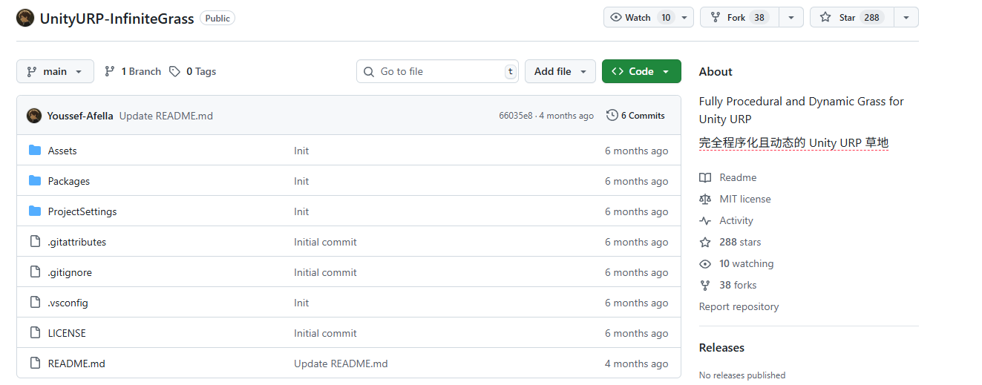This screenshot has width=982, height=385.
Task: Open the README.md file
Action: click(x=76, y=363)
